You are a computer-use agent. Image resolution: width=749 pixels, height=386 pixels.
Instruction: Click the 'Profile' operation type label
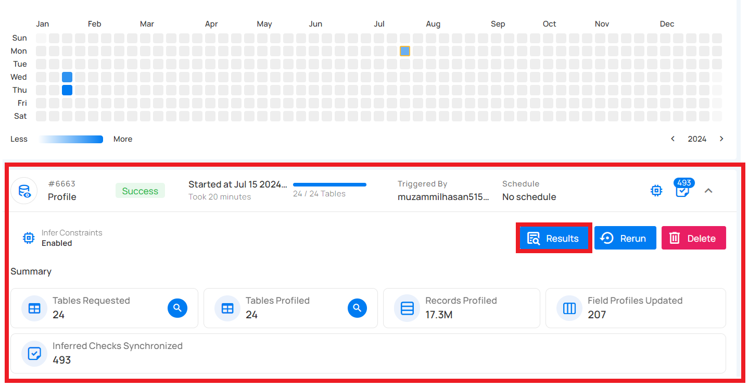62,197
